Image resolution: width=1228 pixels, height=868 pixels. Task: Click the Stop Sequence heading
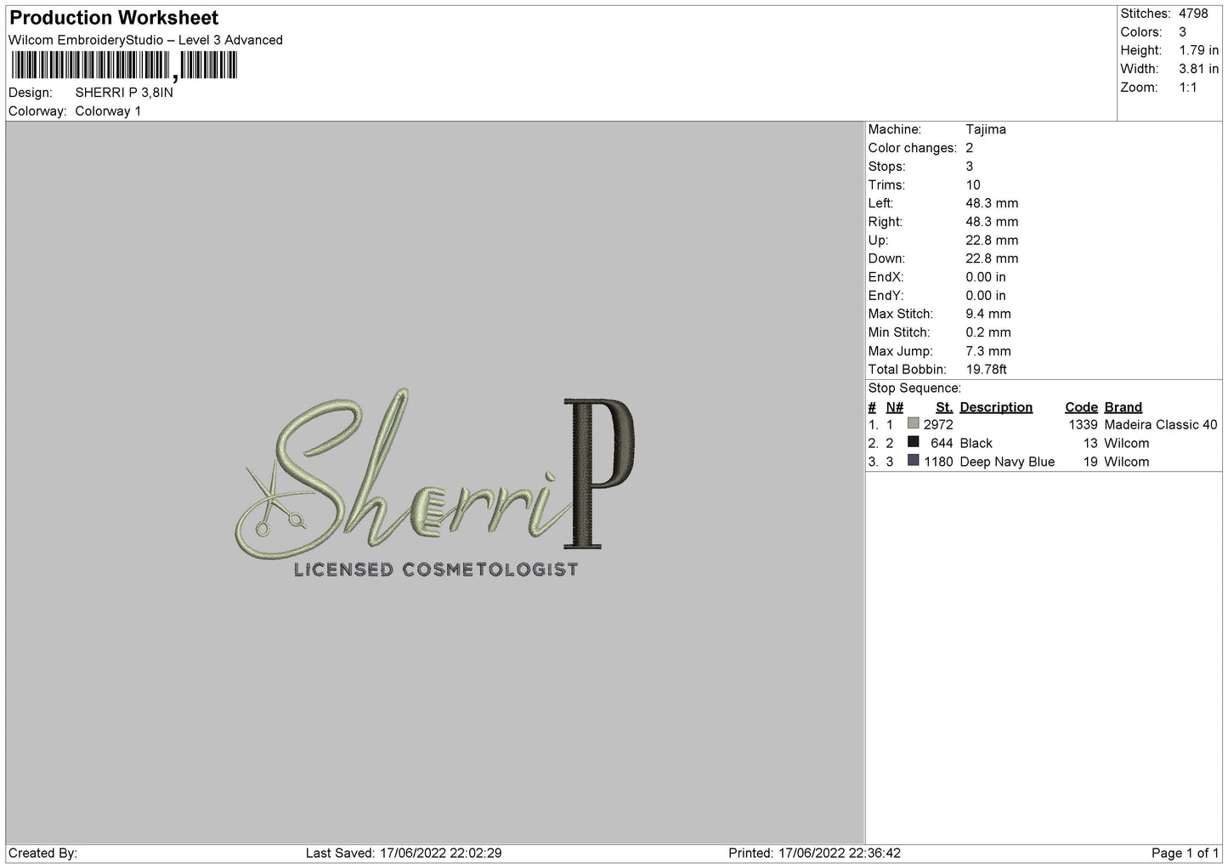(914, 389)
